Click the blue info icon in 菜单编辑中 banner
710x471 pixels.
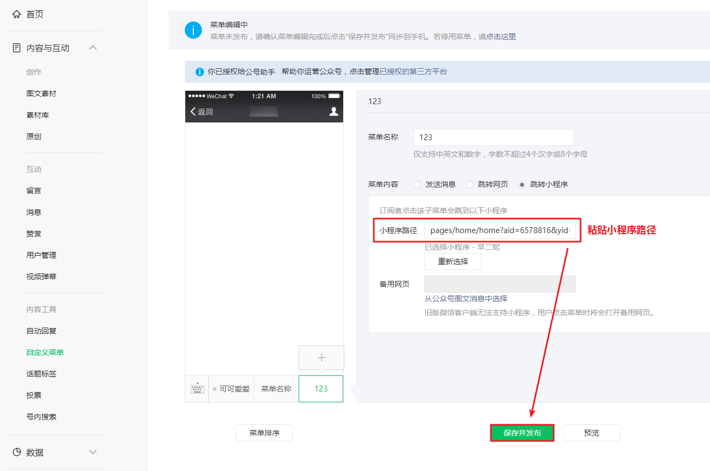[x=193, y=30]
